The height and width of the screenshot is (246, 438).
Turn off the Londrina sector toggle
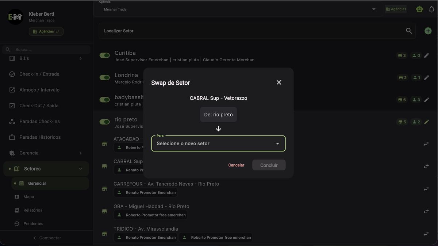click(x=104, y=77)
